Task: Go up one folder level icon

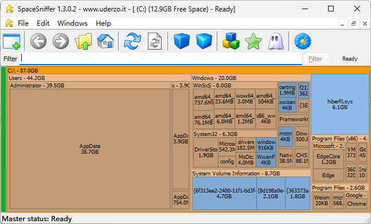Action: 83,41
